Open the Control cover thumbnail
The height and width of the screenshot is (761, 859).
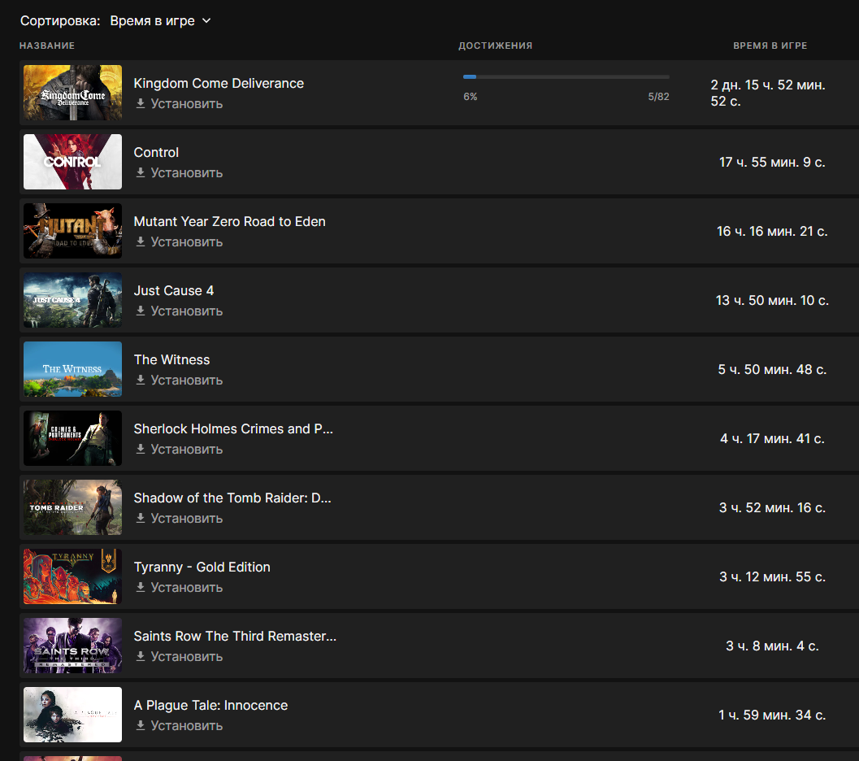[73, 162]
